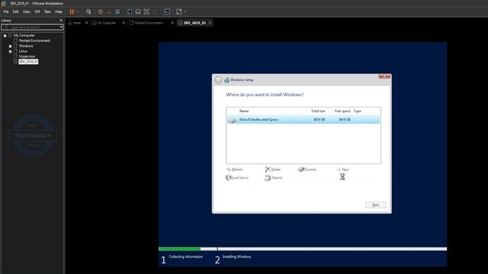488x274 pixels.
Task: Select My Computer in the library tree
Action: (24, 36)
